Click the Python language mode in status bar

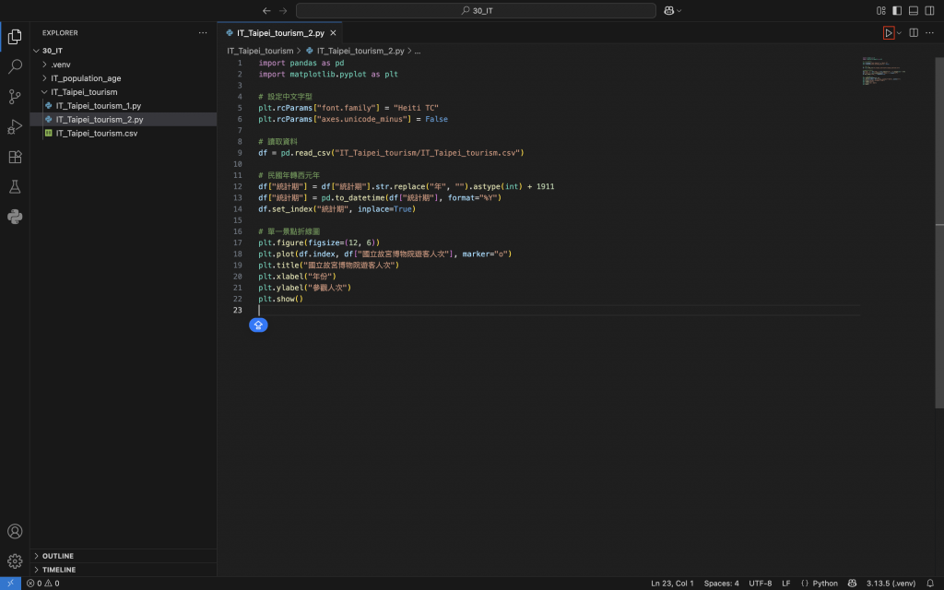[820, 584]
